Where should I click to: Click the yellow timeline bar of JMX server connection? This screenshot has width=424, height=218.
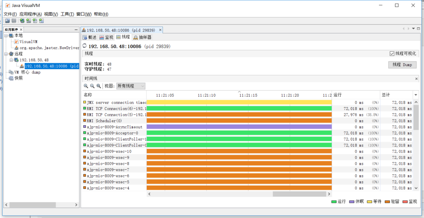[239, 102]
